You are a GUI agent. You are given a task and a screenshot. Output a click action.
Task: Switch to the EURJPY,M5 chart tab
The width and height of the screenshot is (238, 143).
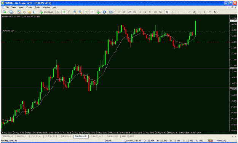pyautogui.click(x=8, y=137)
